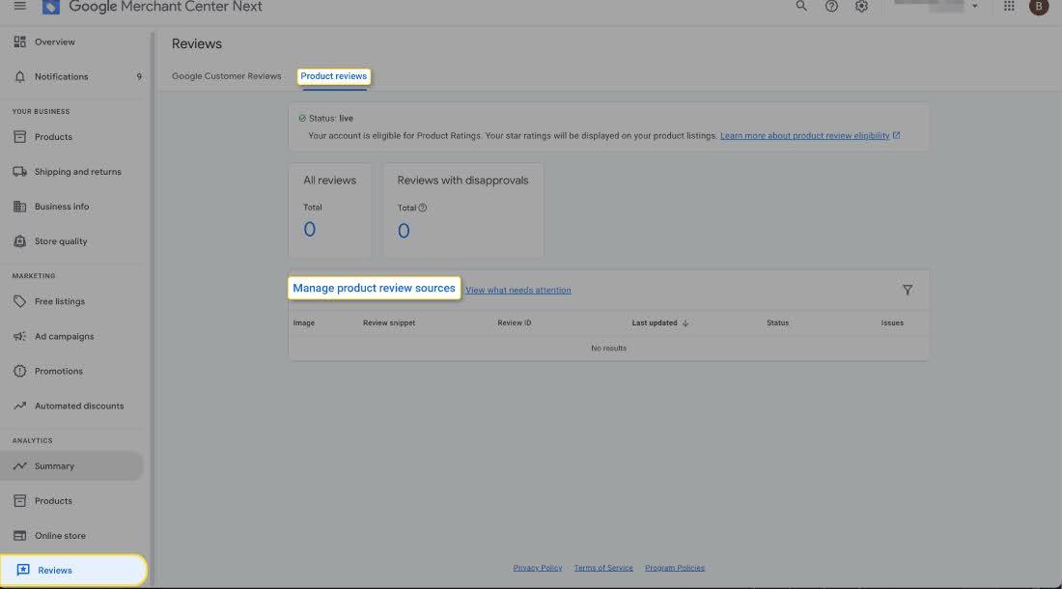This screenshot has height=589, width=1062.
Task: Open View what needs attention link
Action: [517, 290]
